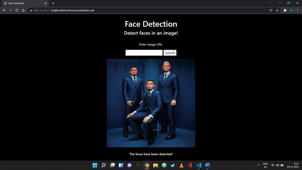The height and width of the screenshot is (170, 302).
Task: View the Not secure site warning
Action: click(39, 10)
